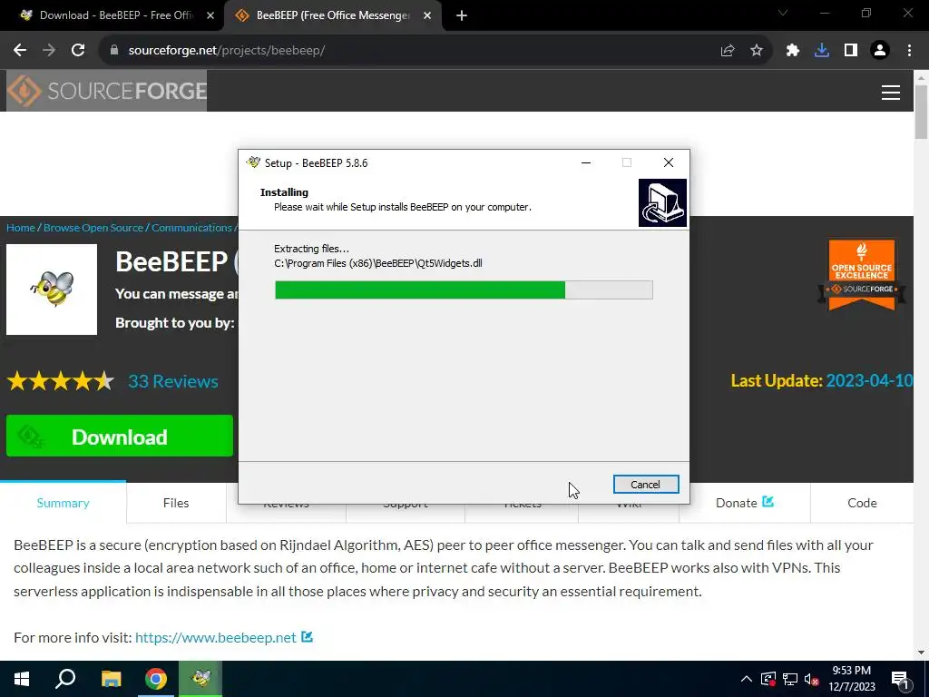Open a new browser tab
The width and height of the screenshot is (929, 697).
click(x=462, y=16)
